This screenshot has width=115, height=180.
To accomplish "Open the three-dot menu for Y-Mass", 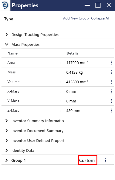I will pyautogui.click(x=111, y=101).
